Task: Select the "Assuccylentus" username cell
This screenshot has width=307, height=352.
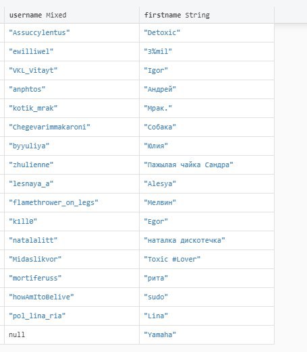Action: 72,32
